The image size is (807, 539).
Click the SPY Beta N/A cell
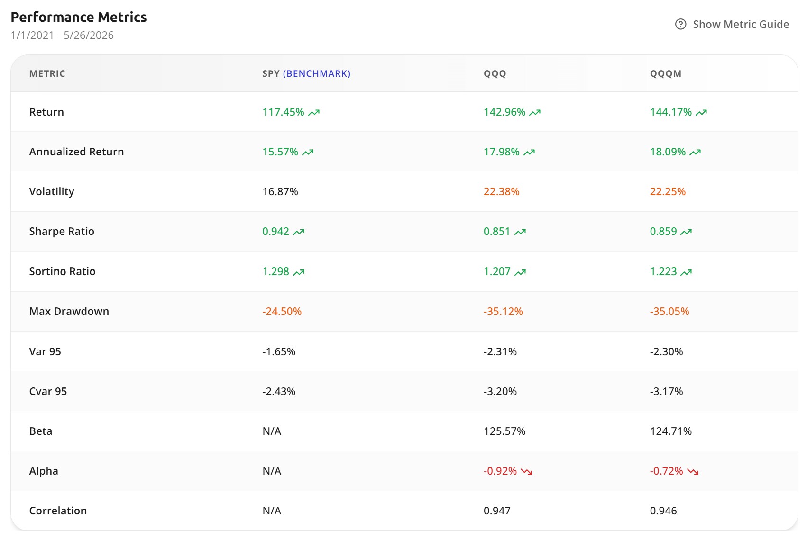272,431
